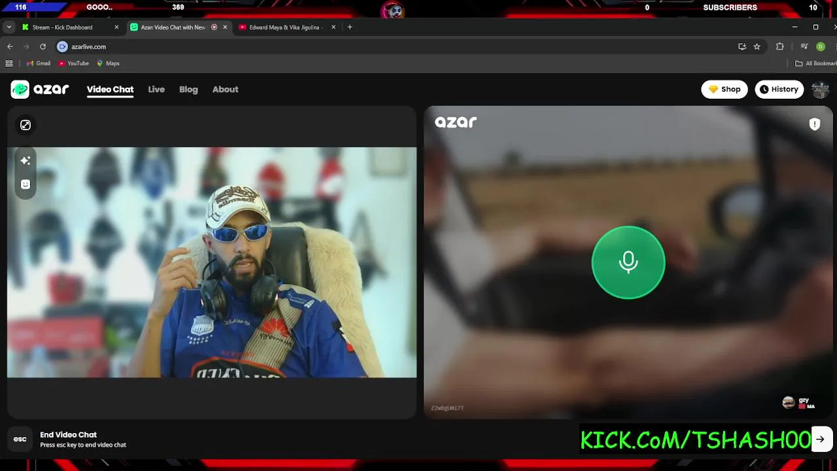Viewport: 837px width, 471px height.
Task: Click the local webcam video feed
Action: click(x=212, y=262)
